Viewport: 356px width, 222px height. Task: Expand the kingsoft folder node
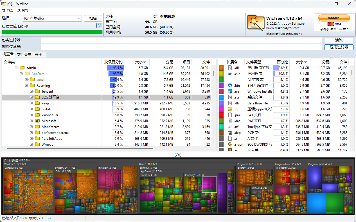pyautogui.click(x=31, y=103)
